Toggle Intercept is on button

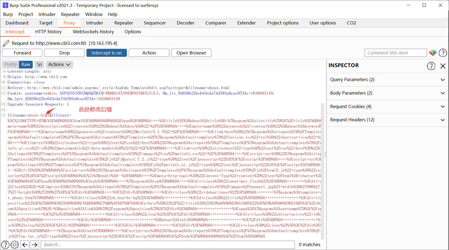[107, 53]
